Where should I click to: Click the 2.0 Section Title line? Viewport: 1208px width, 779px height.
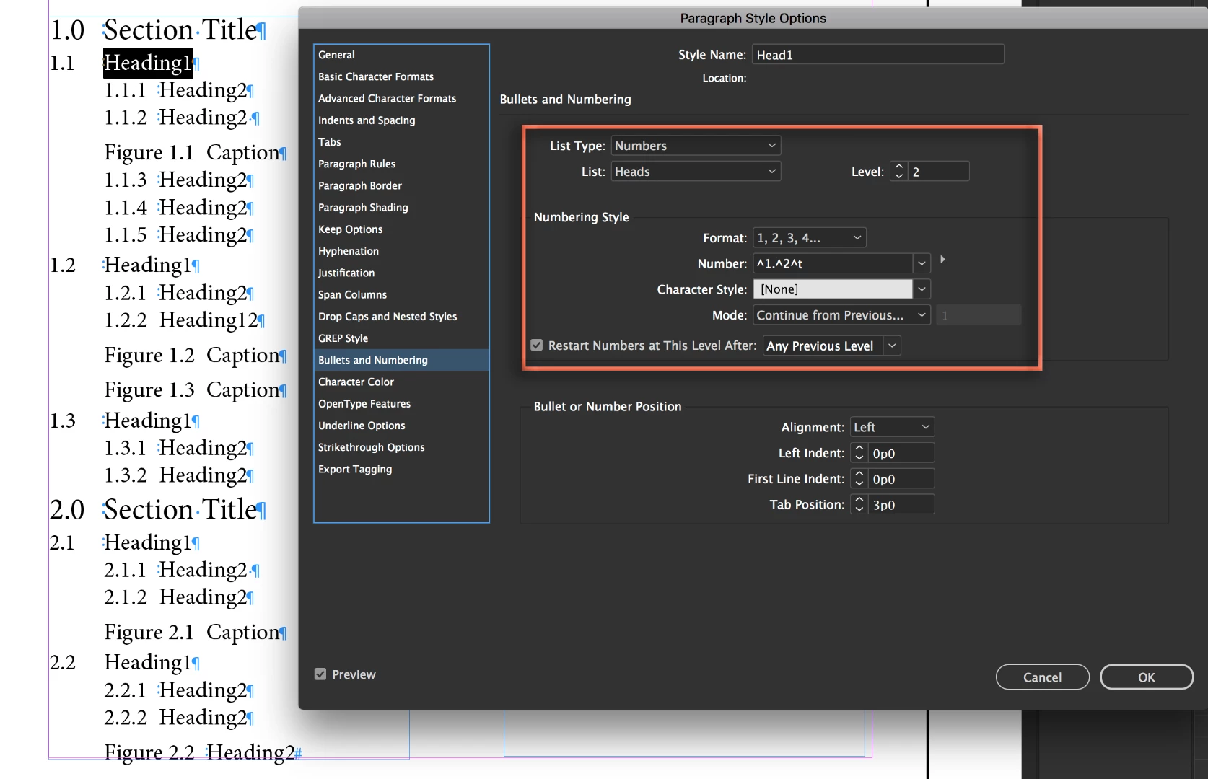158,510
